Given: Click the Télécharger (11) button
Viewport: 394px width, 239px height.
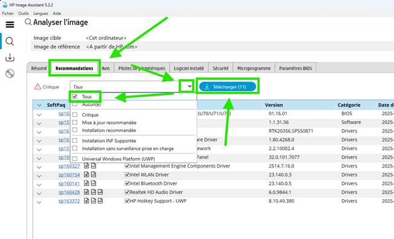Looking at the screenshot, I should pos(227,87).
